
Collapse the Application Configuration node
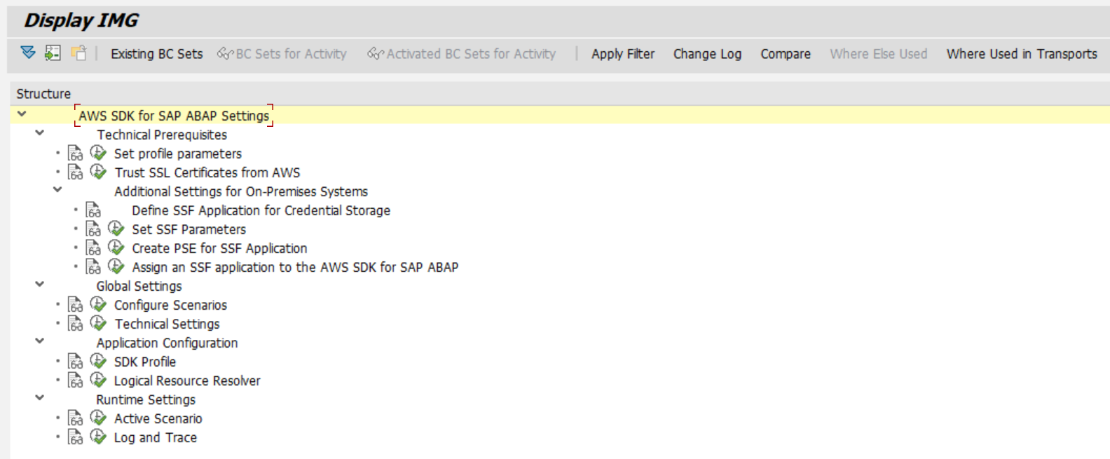[40, 341]
